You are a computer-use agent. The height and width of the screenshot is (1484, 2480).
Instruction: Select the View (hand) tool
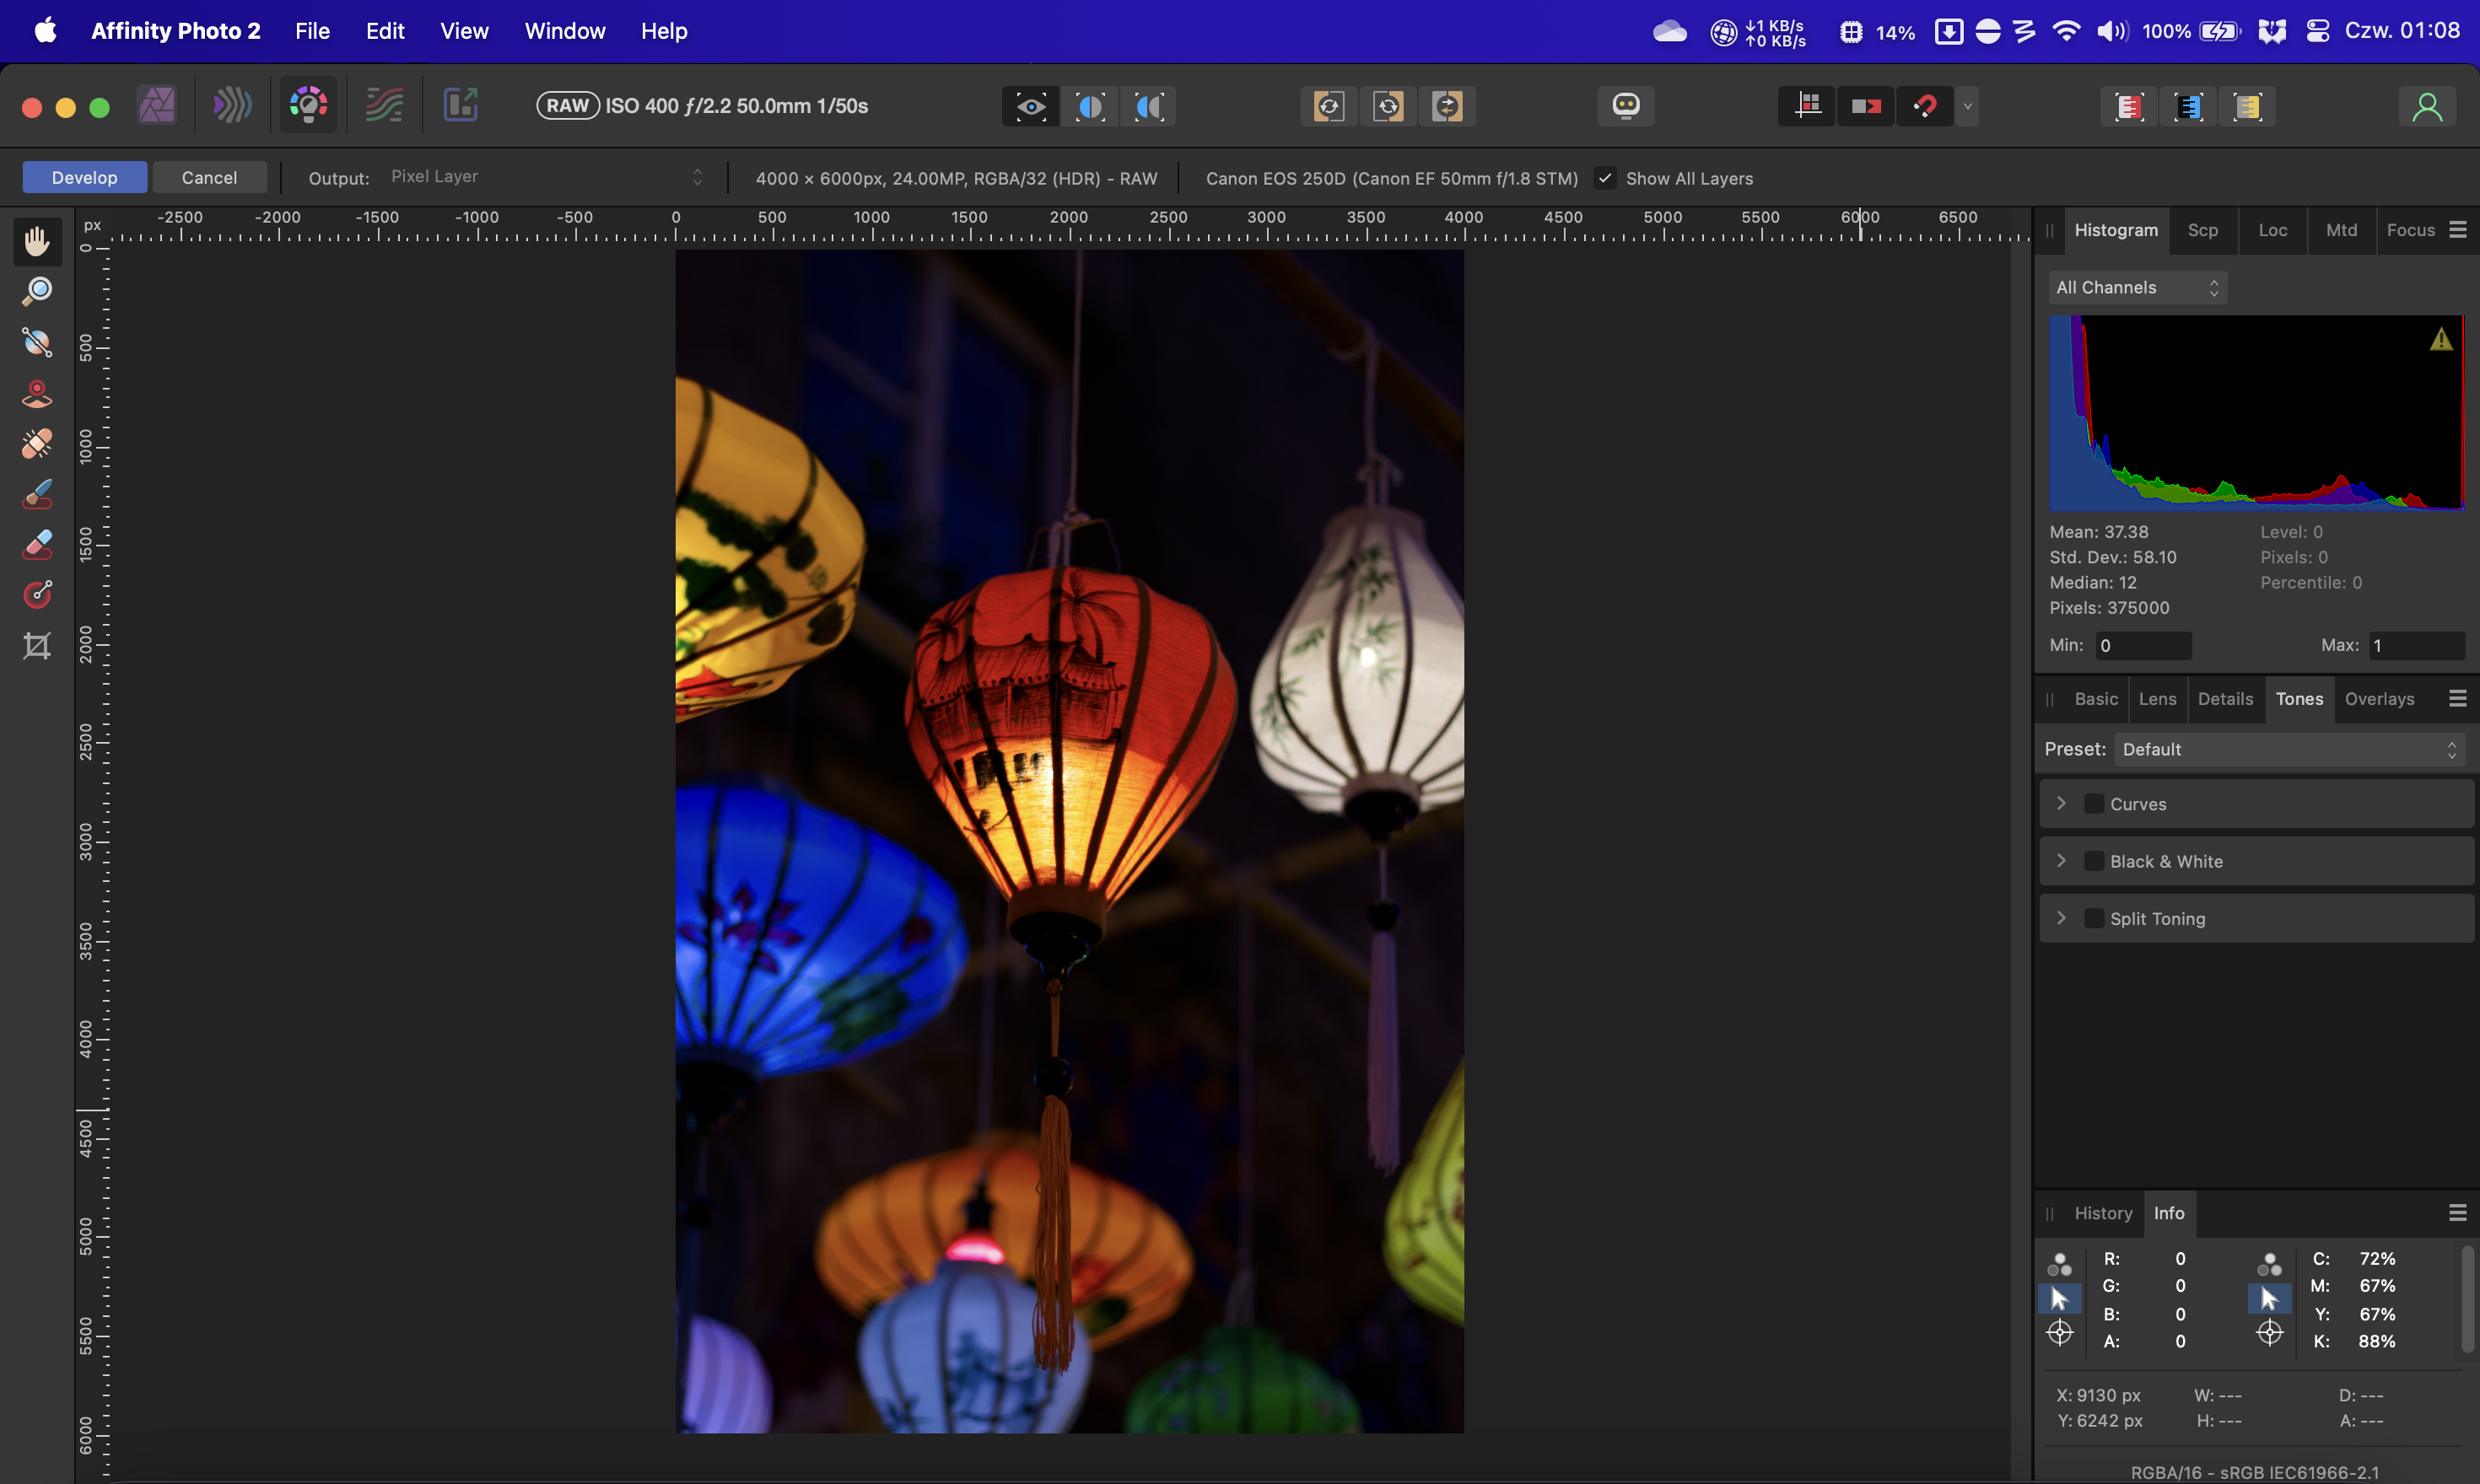point(37,241)
